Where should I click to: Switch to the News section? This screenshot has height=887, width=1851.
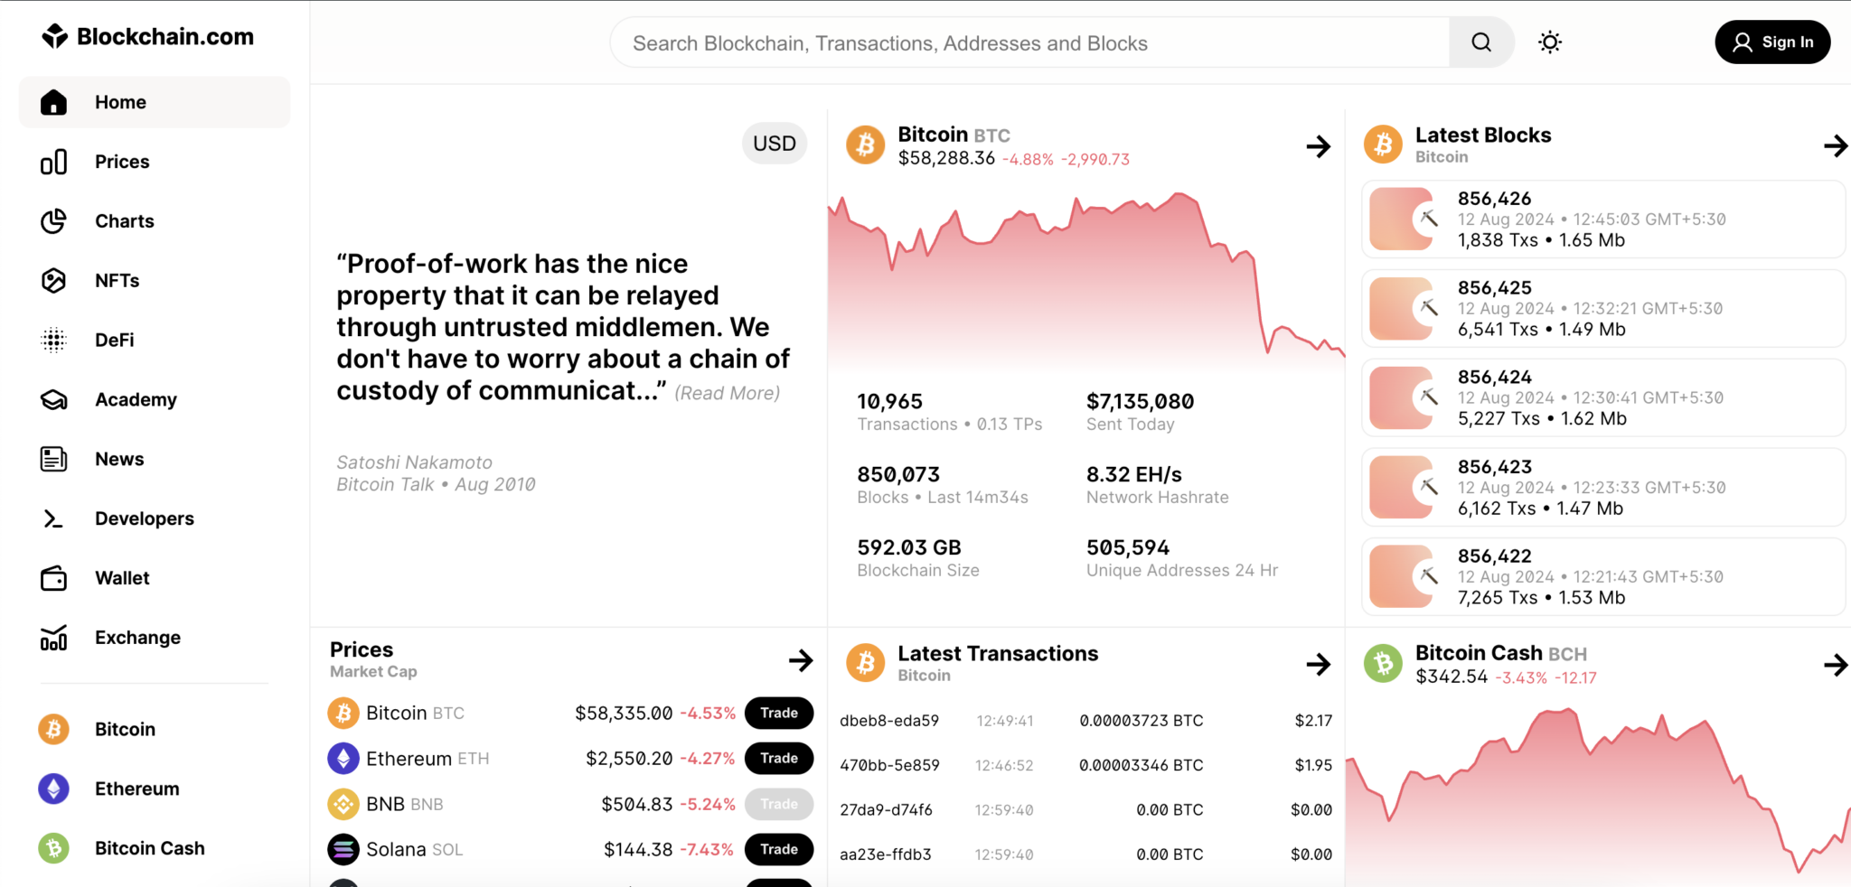pos(118,459)
